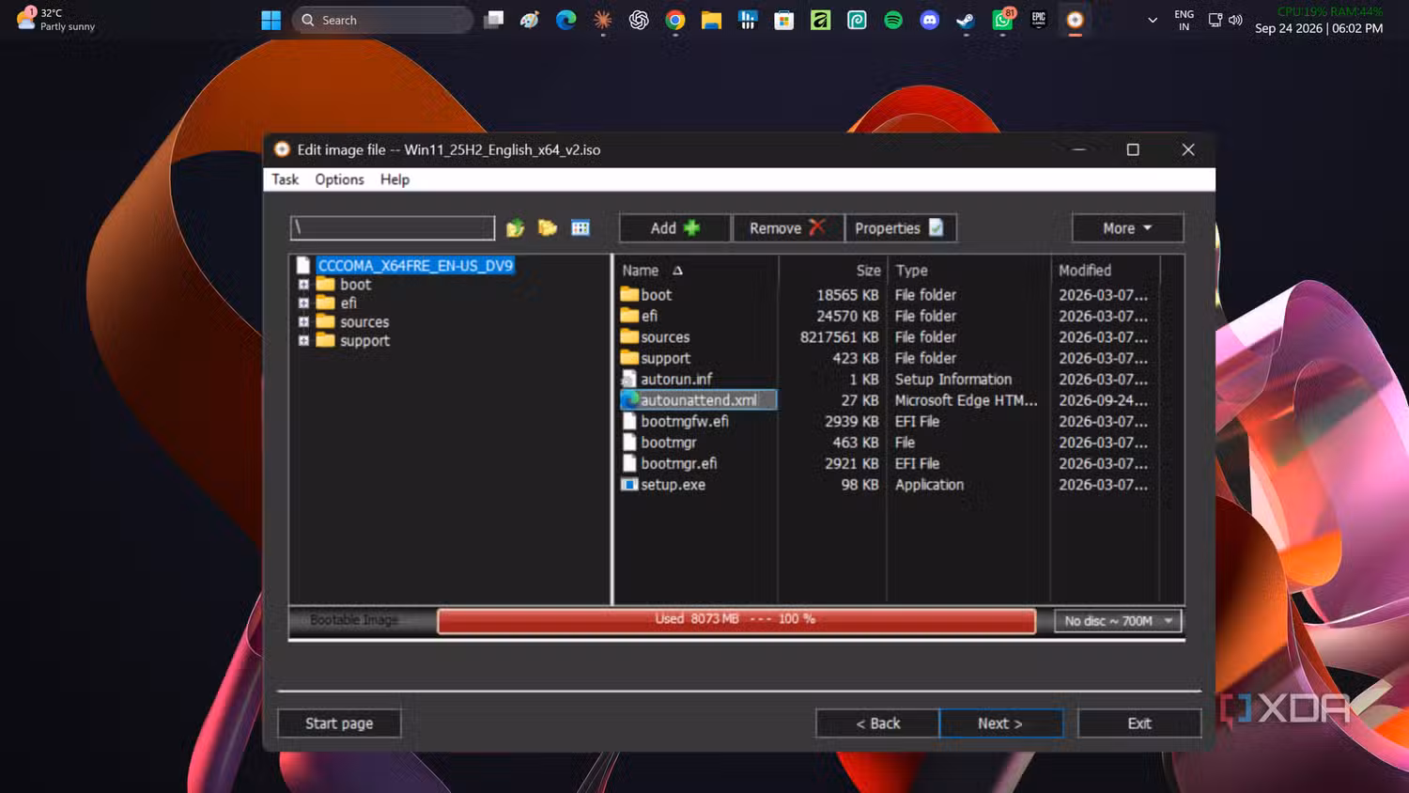Select bootmgr file in list
1409x793 pixels.
click(668, 443)
